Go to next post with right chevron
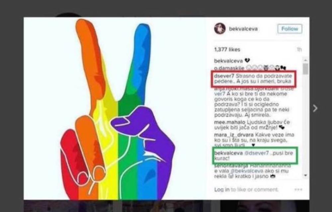332x212 pixels. [x=315, y=108]
